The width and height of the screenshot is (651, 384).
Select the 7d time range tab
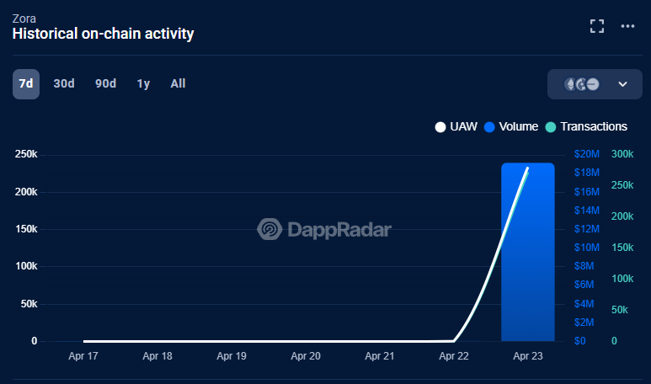point(26,83)
